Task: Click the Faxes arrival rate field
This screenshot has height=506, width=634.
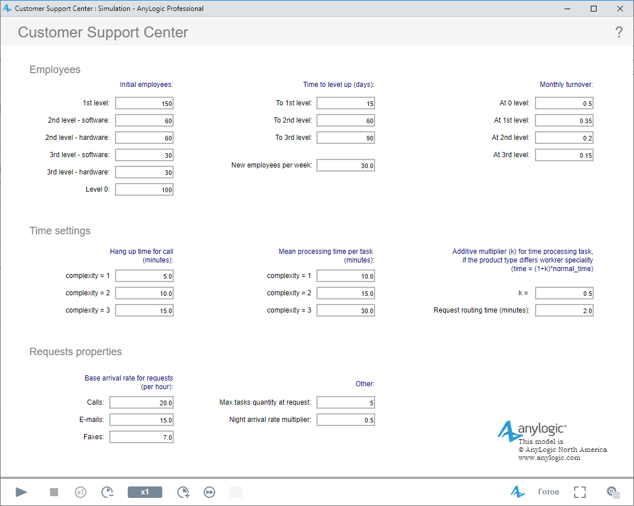Action: tap(142, 437)
